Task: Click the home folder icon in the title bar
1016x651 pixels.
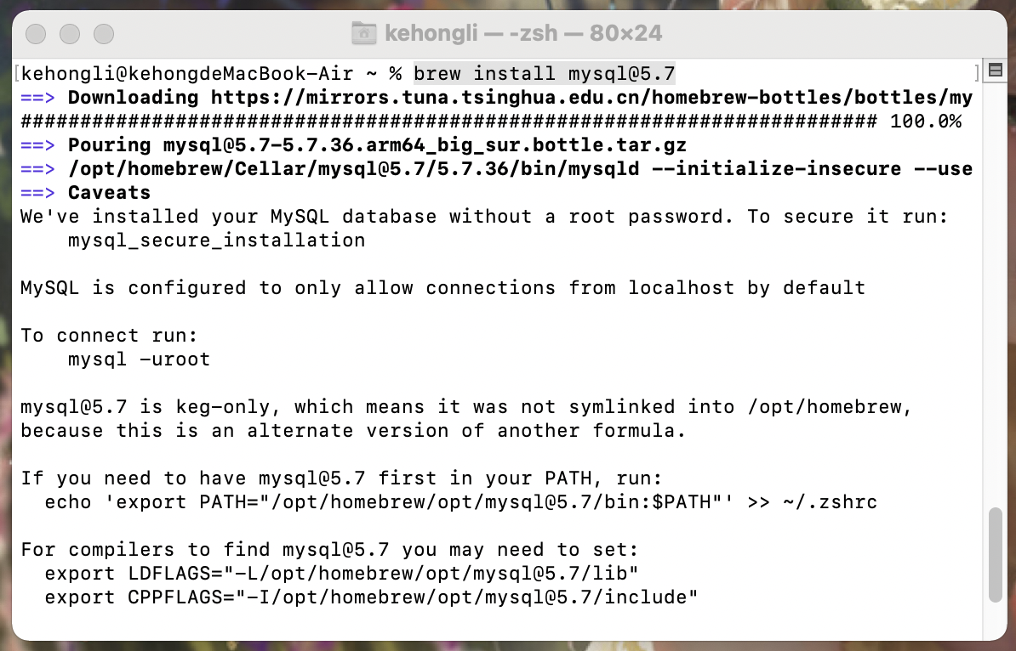Action: point(363,33)
